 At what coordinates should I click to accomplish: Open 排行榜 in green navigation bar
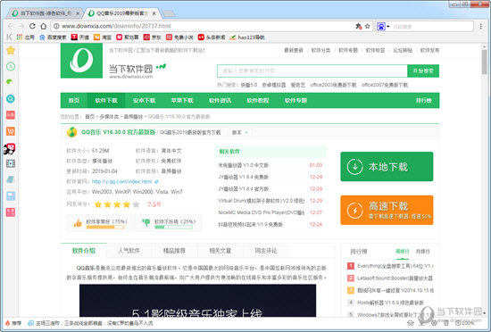[424, 101]
